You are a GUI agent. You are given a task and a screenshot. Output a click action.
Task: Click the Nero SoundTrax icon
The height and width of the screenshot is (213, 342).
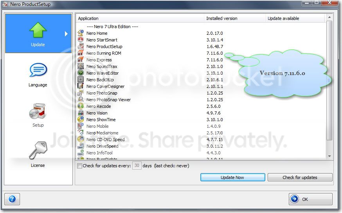pyautogui.click(x=81, y=66)
